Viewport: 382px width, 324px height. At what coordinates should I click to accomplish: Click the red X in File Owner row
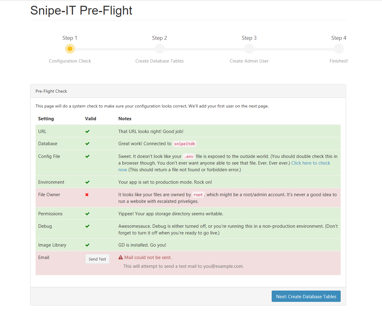click(x=87, y=195)
